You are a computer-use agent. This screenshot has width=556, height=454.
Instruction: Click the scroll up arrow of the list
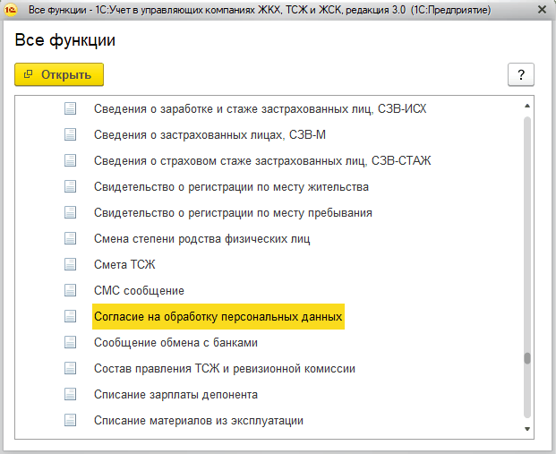pyautogui.click(x=527, y=106)
